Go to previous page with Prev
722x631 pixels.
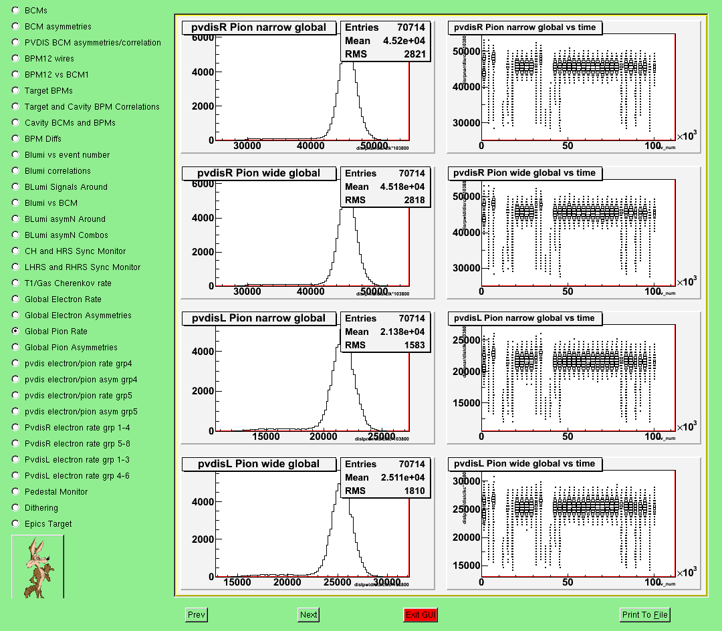196,614
